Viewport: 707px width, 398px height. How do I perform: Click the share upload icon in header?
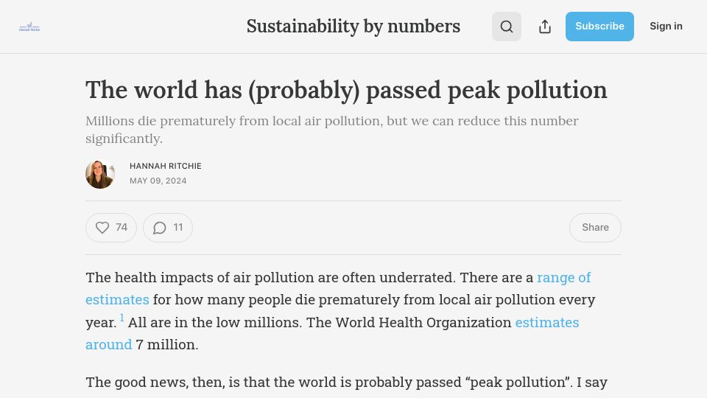coord(545,27)
